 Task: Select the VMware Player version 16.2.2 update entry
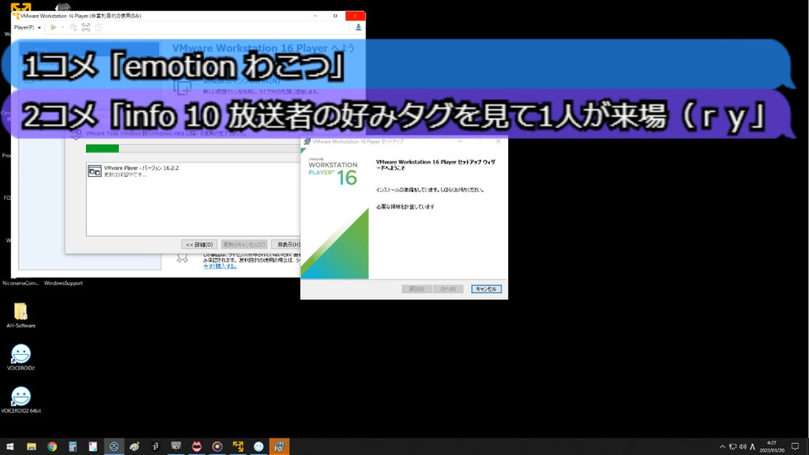(192, 171)
